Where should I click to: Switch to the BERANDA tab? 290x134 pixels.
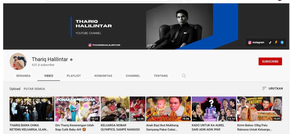click(x=24, y=76)
